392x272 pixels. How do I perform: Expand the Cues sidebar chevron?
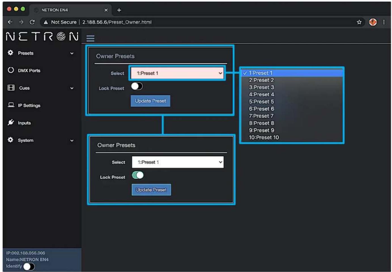click(72, 88)
